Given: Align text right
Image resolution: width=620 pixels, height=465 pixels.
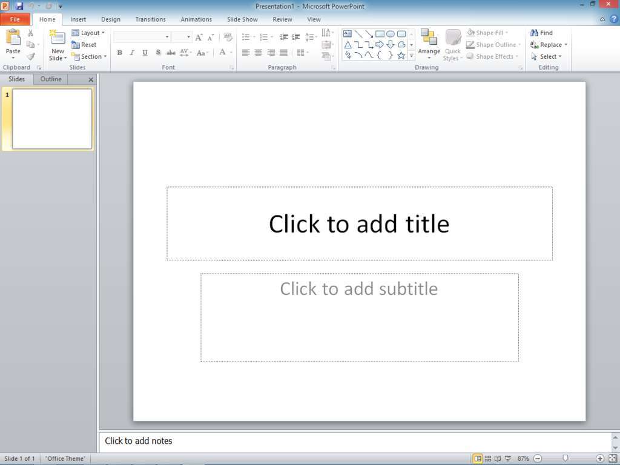Looking at the screenshot, I should (x=271, y=53).
